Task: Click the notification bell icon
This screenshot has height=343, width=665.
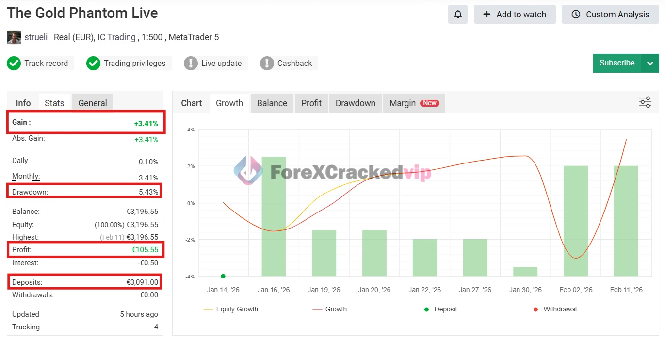Action: tap(457, 15)
